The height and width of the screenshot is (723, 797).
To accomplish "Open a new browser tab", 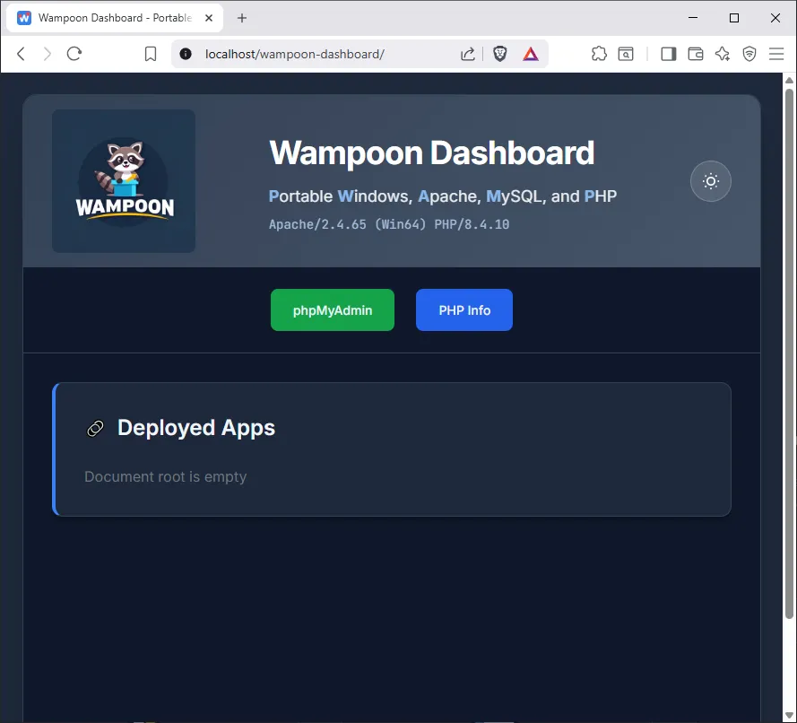I will pyautogui.click(x=242, y=18).
